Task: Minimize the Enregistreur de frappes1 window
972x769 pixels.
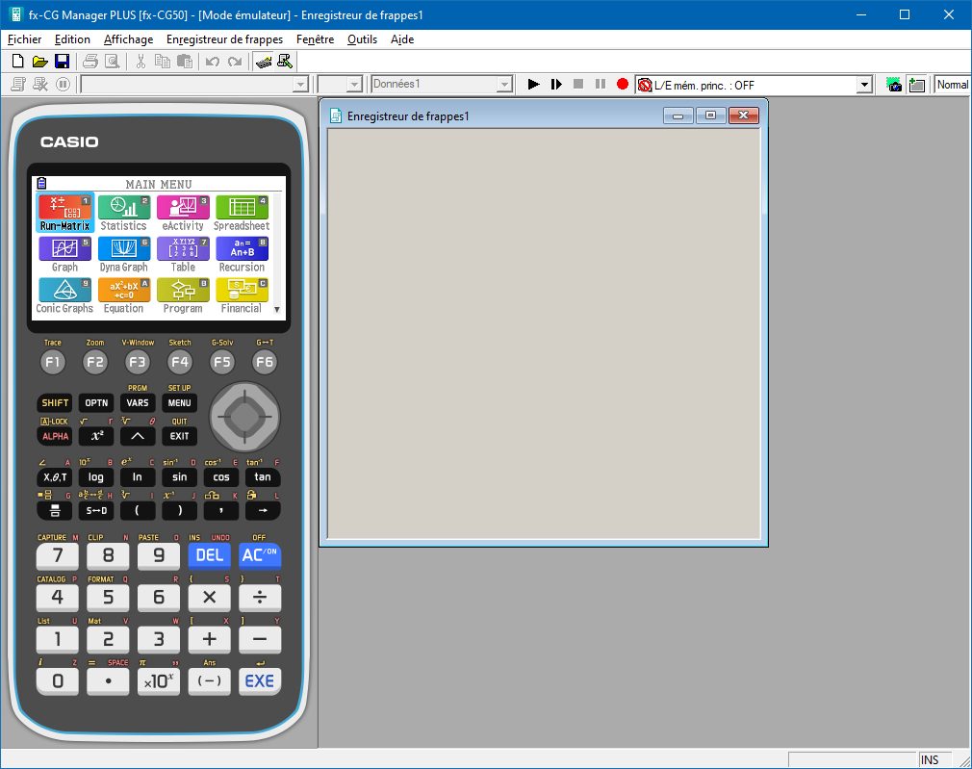Action: pyautogui.click(x=678, y=115)
